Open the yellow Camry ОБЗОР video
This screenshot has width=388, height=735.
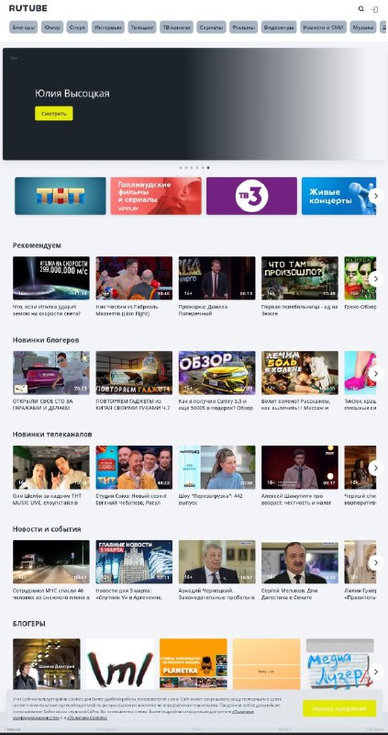(216, 373)
